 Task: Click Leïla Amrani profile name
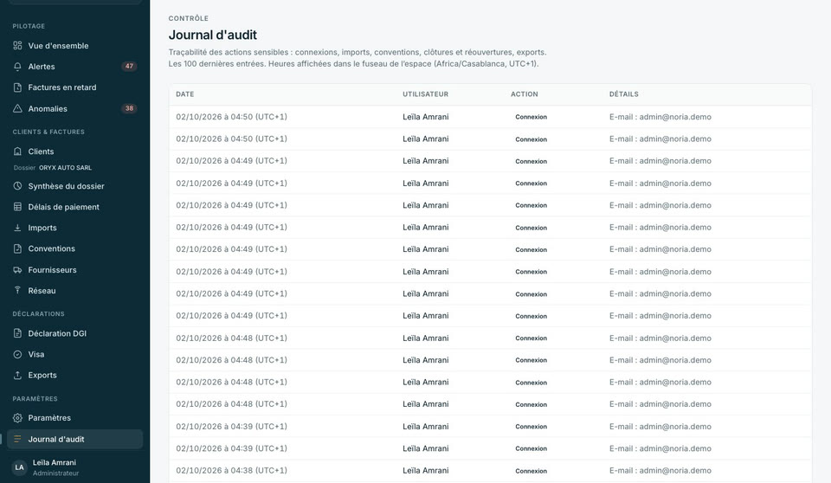pos(54,462)
